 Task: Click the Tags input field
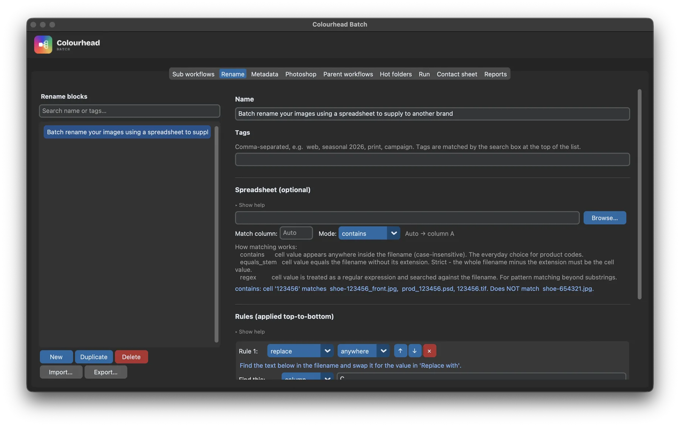tap(432, 159)
